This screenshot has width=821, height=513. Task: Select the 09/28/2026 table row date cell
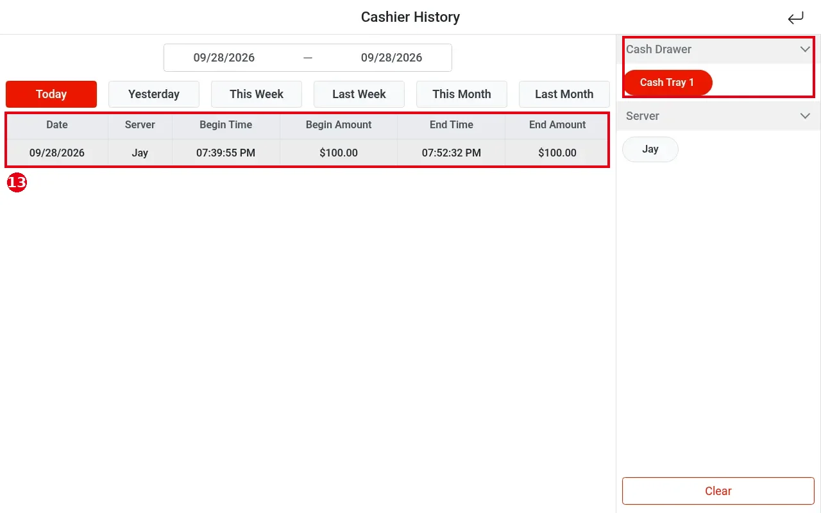[57, 153]
